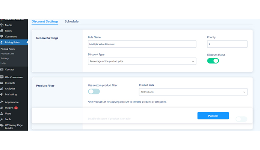
Task: Click the Tools wrench icon
Action: pyautogui.click(x=2, y=119)
